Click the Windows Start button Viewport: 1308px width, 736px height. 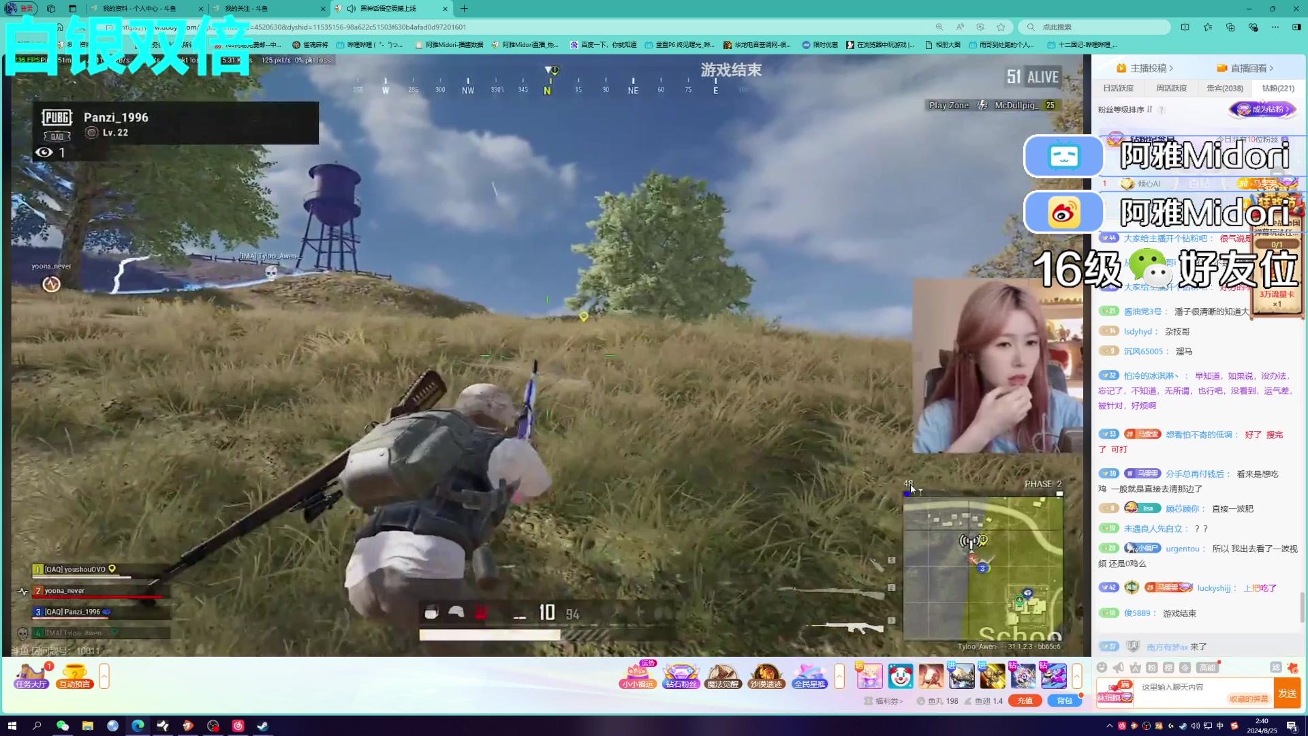click(12, 726)
